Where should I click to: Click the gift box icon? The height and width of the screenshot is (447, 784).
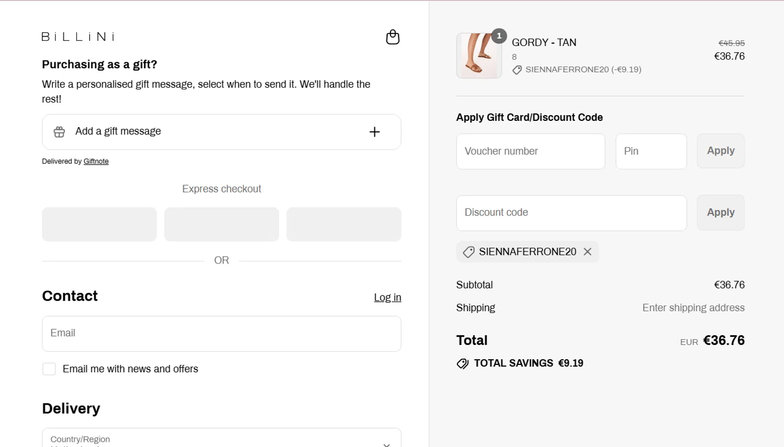(x=60, y=132)
